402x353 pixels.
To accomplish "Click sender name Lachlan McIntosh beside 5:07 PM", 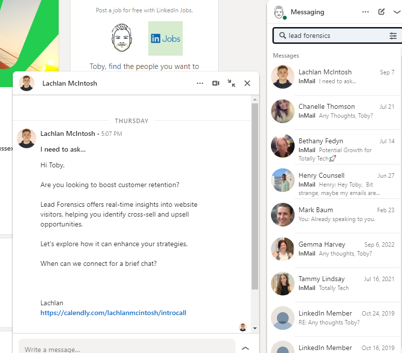I will pos(67,134).
